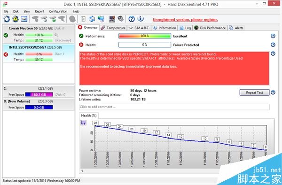The height and width of the screenshot is (185, 282).
Task: Open the Disk menu
Action: pos(16,11)
